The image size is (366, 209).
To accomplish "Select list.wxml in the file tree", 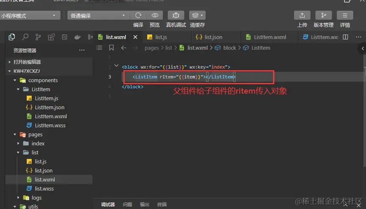I will point(49,179).
